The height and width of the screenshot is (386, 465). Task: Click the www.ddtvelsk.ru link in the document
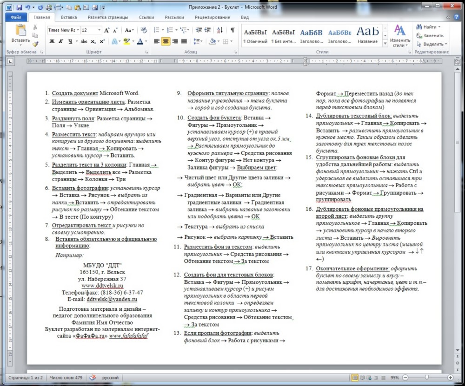pyautogui.click(x=103, y=286)
